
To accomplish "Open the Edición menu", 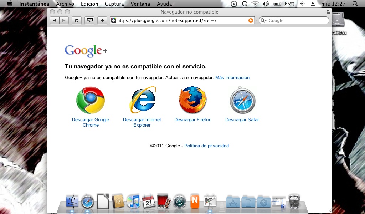I will pyautogui.click(x=89, y=4).
